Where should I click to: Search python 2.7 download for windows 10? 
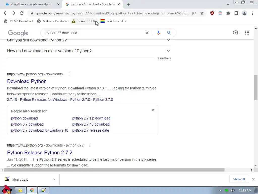point(40,131)
